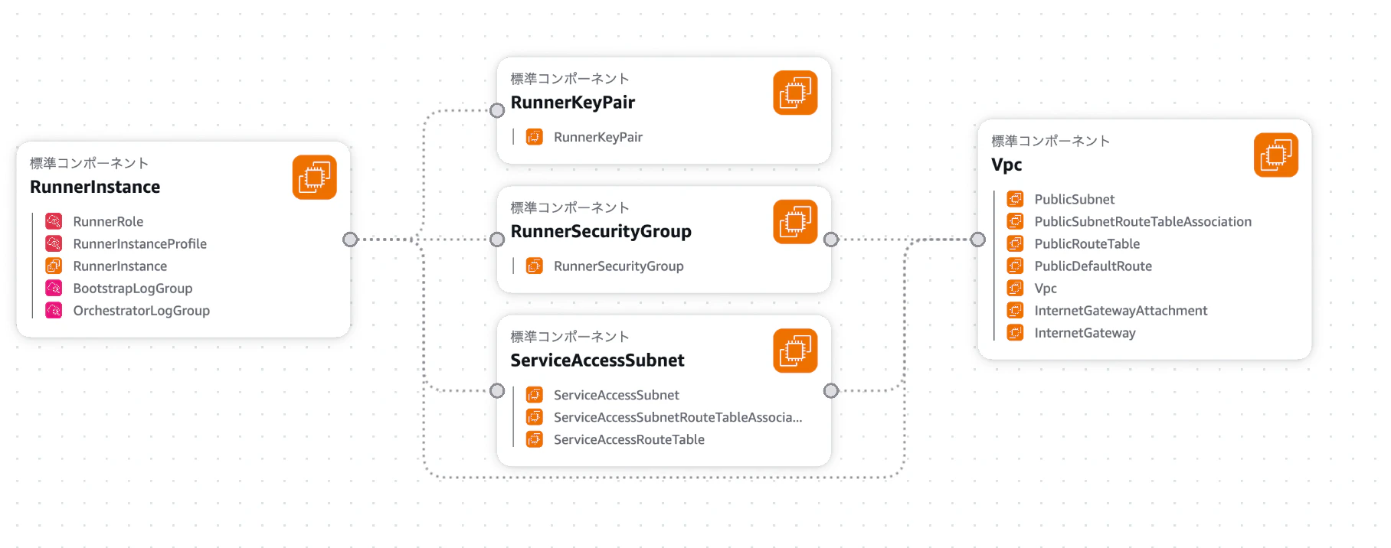The image size is (1391, 548).
Task: Select the RunnerRole resource label
Action: click(x=108, y=221)
